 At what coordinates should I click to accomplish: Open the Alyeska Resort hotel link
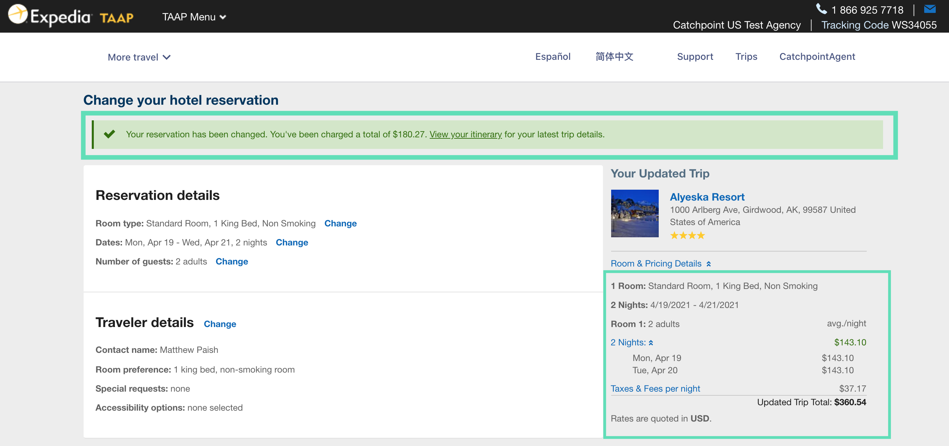(x=707, y=197)
